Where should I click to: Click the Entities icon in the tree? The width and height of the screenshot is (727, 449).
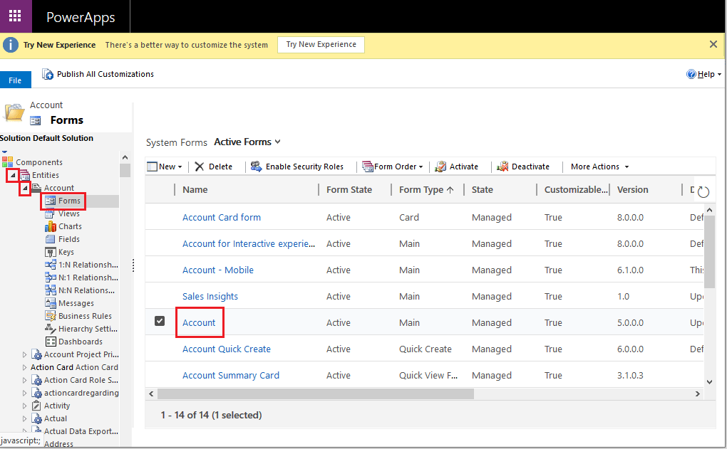24,175
